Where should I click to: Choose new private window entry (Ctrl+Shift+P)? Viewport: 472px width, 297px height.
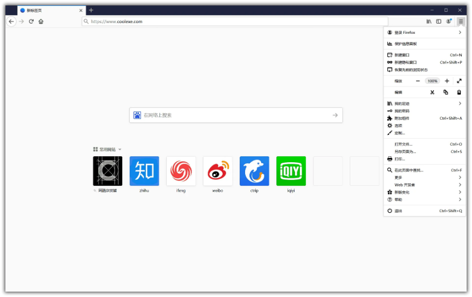[424, 62]
